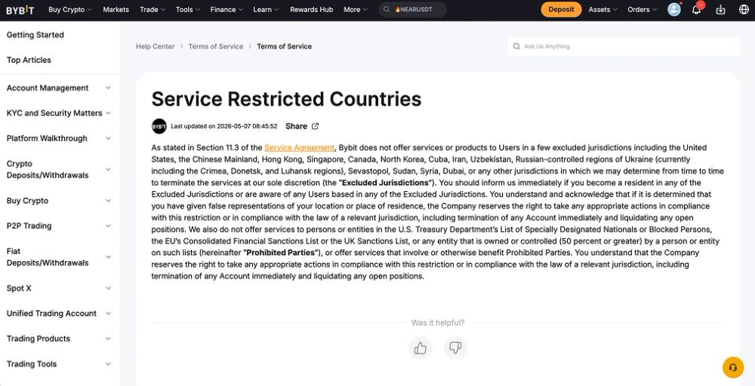Open the Finance dropdown menu
Screen dimensions: 755x386
226,10
